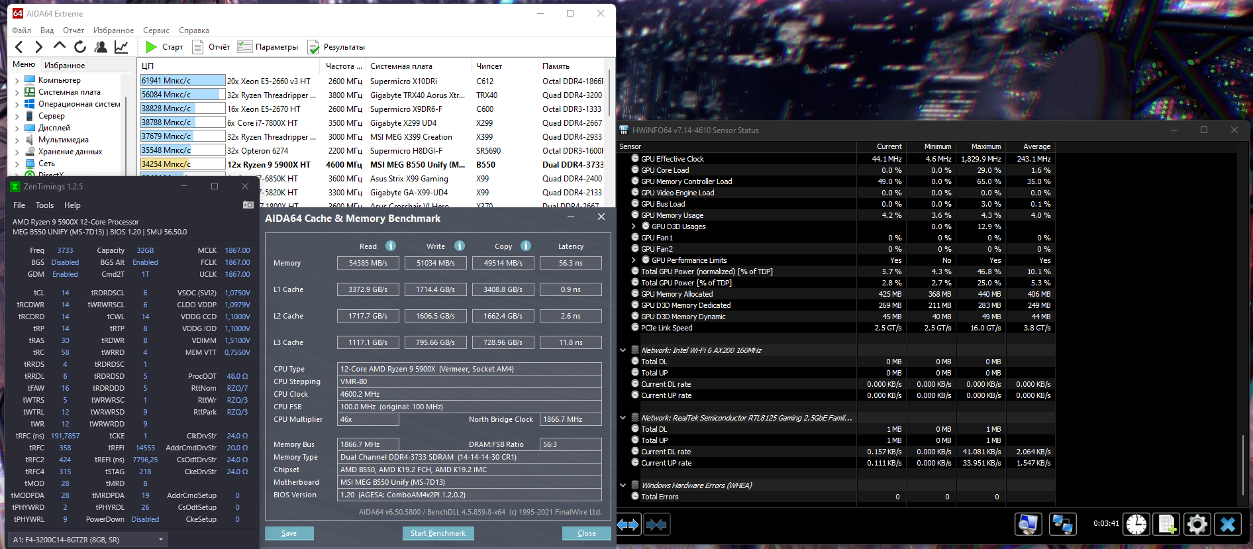Go forward in AIDA64 navigation
This screenshot has width=1253, height=549.
click(x=39, y=47)
